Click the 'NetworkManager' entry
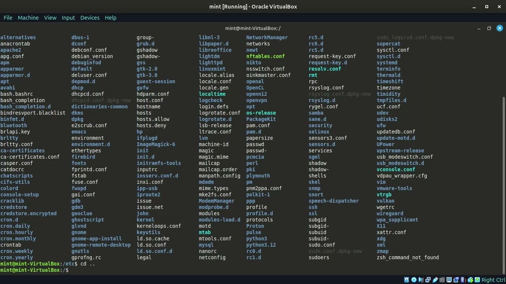The image size is (506, 284). pyautogui.click(x=267, y=37)
